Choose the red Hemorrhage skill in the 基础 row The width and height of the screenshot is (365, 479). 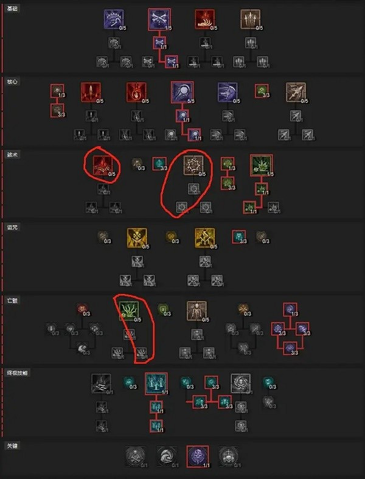click(x=204, y=19)
